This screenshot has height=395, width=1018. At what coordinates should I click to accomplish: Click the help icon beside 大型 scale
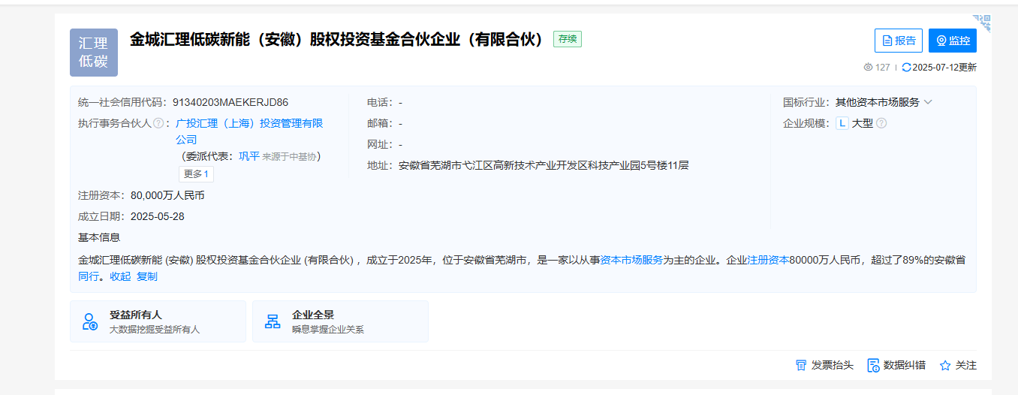coord(881,123)
